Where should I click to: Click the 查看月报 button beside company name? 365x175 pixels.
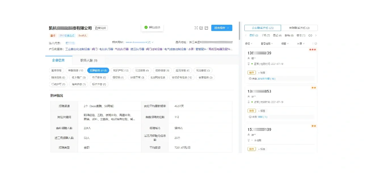click(x=100, y=28)
